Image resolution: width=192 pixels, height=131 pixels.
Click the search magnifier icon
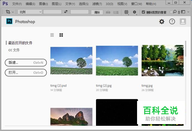pyautogui.click(x=175, y=12)
